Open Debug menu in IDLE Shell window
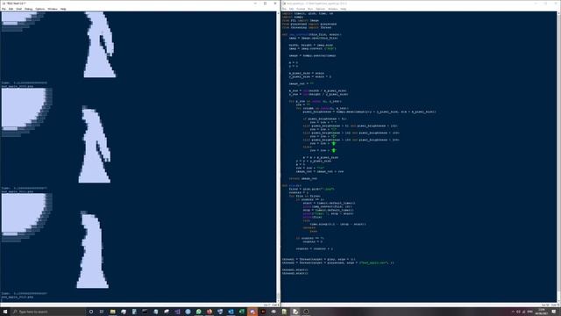The height and width of the screenshot is (316, 561). pyautogui.click(x=29, y=9)
